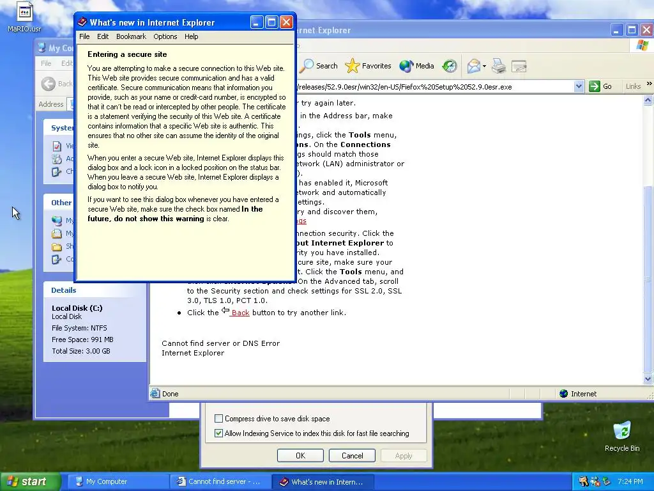Switch to Cannot find server taskbar button
Viewport: 654px width, 491px height.
[x=220, y=481]
